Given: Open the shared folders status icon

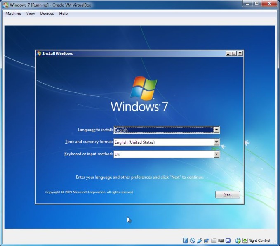Looking at the screenshot, I should pyautogui.click(x=214, y=241).
